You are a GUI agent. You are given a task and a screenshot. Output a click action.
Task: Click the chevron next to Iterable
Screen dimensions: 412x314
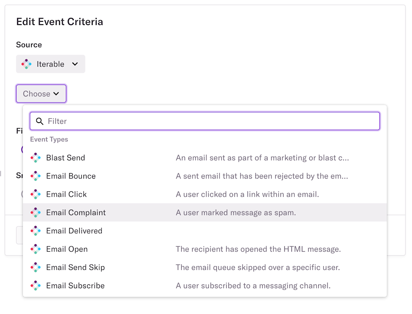click(x=75, y=64)
